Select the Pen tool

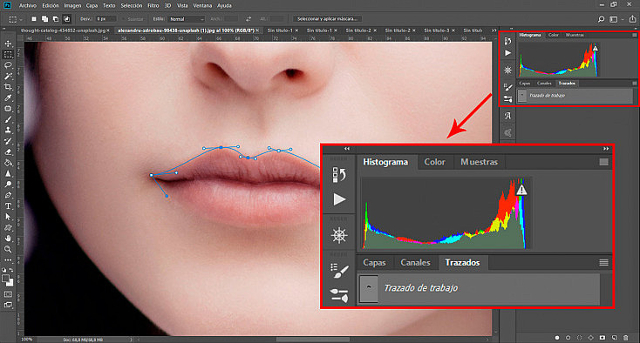tap(8, 195)
